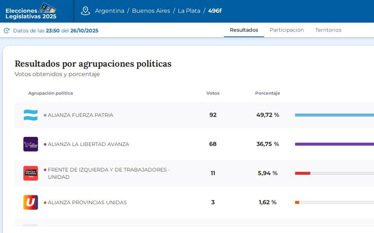Switch to the Participación tab
This screenshot has width=374, height=233.
point(287,30)
